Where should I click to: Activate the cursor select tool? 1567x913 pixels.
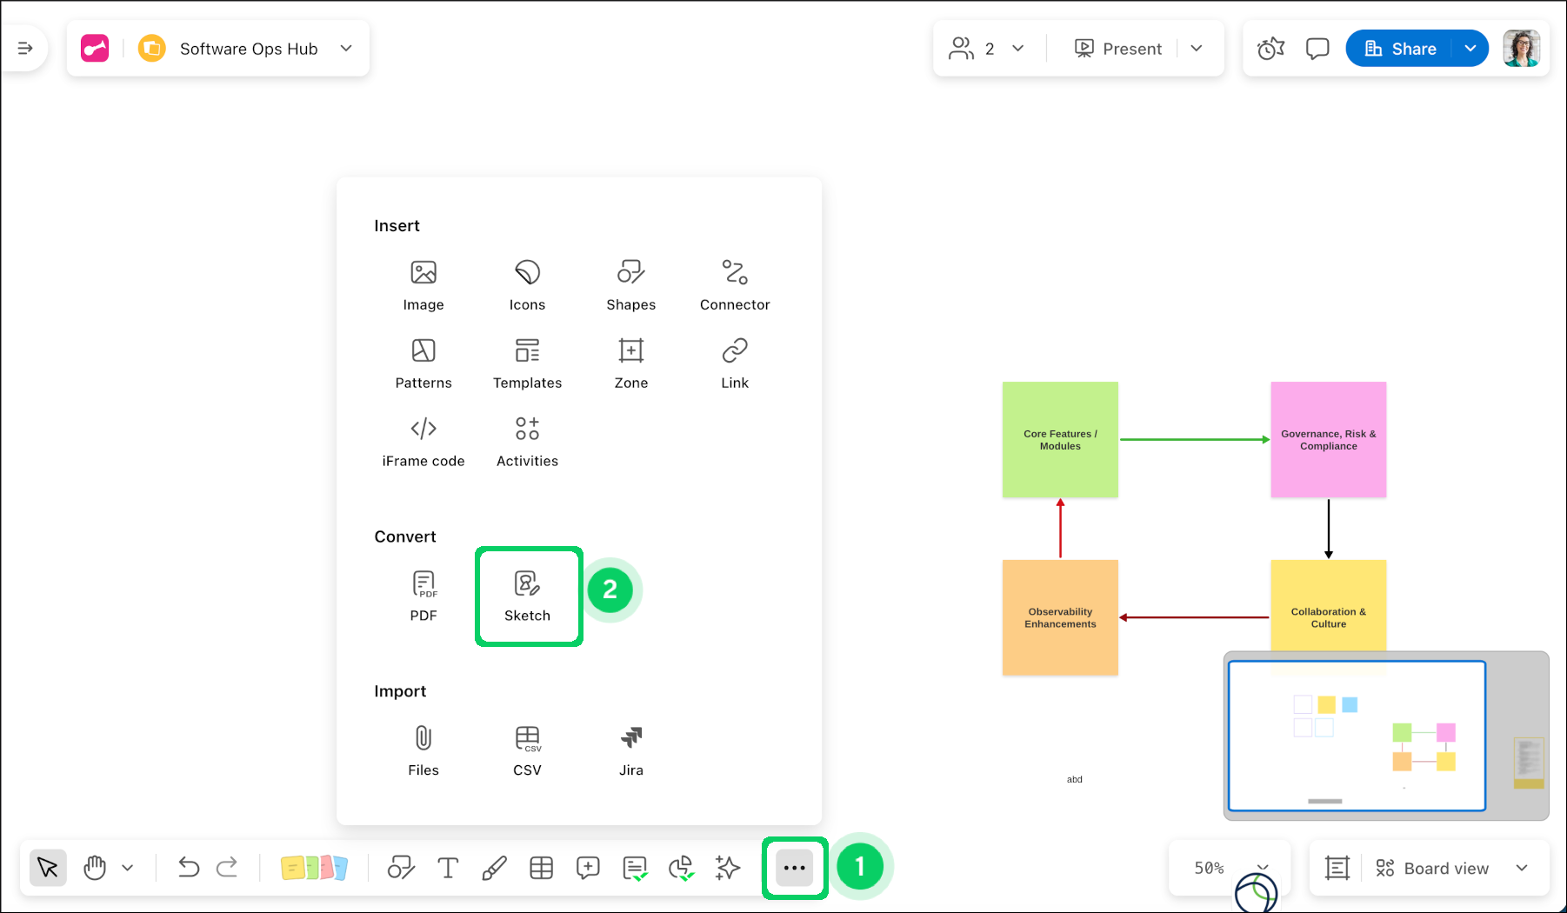pos(48,868)
